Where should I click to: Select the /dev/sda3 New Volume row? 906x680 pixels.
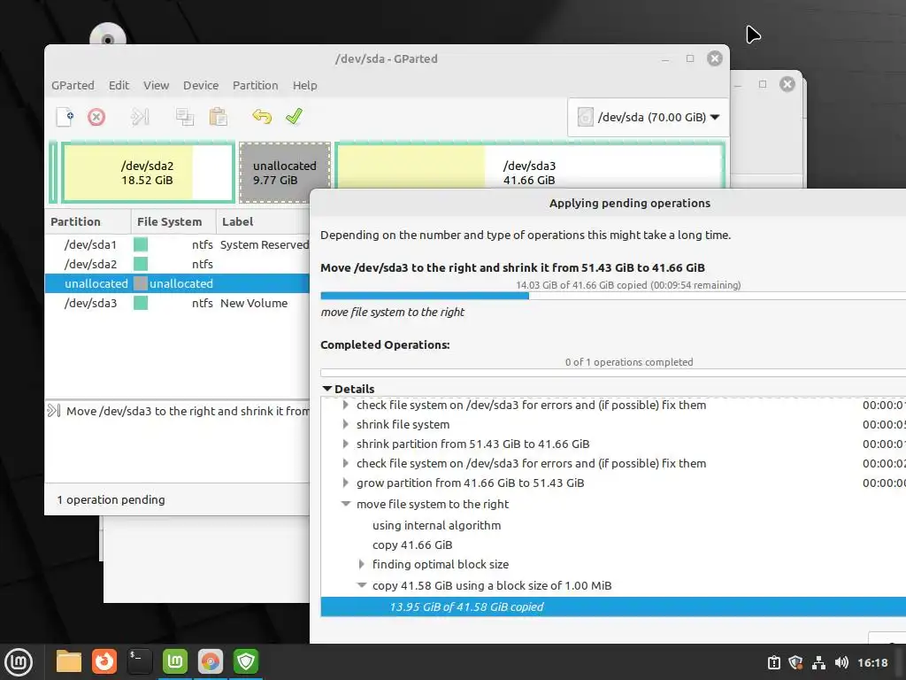(x=177, y=303)
